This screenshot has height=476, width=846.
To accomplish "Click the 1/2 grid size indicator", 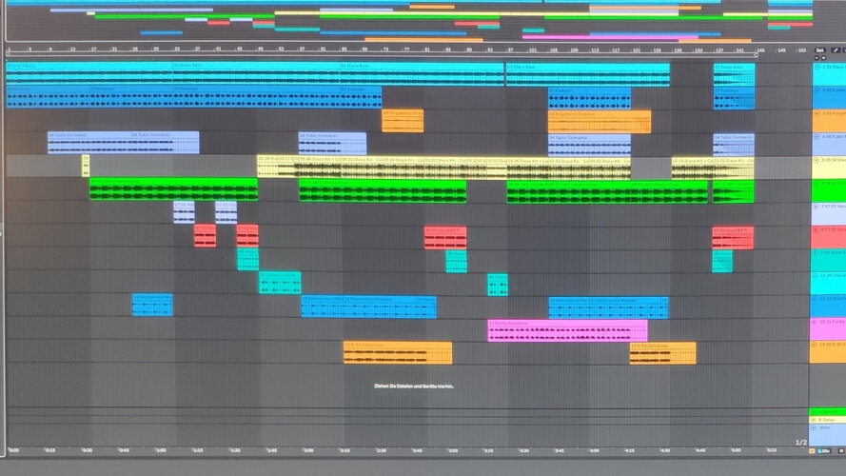I will [801, 443].
